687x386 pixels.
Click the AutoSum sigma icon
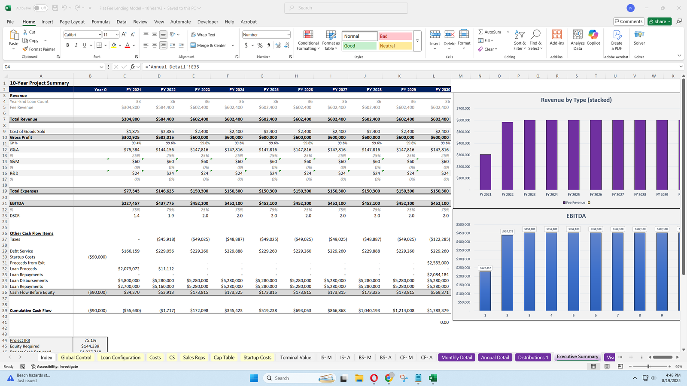coord(481,32)
